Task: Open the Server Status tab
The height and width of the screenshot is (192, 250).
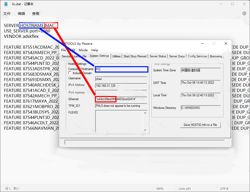Action: pos(158,56)
